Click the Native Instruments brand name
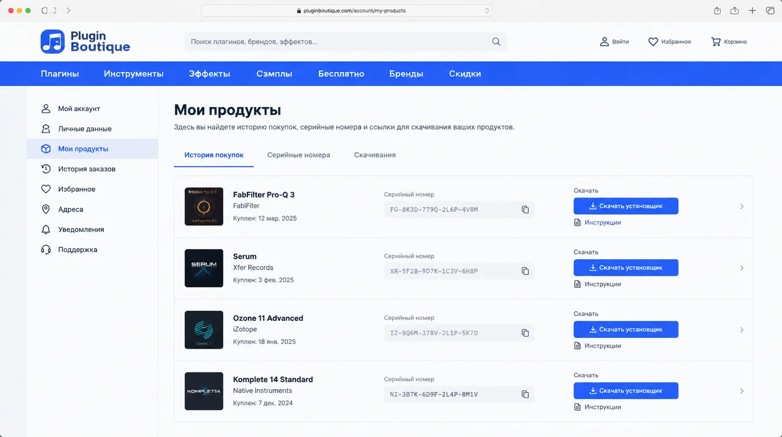Viewport: 782px width, 437px height. point(262,391)
